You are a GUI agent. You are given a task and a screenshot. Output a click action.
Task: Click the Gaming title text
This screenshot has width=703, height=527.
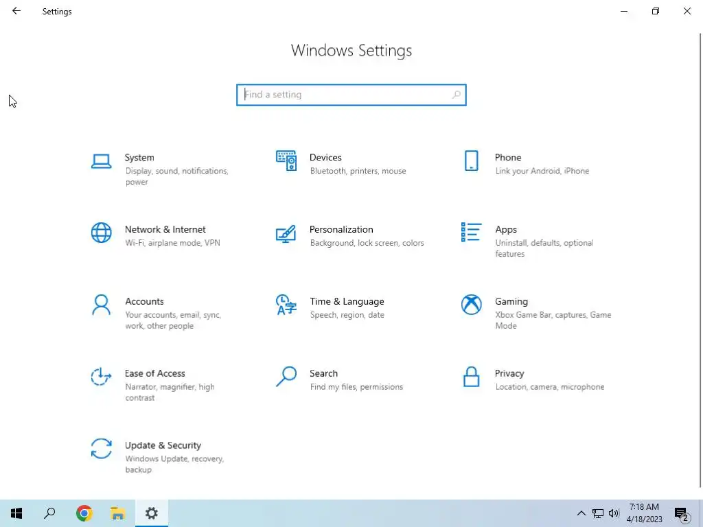tap(511, 301)
